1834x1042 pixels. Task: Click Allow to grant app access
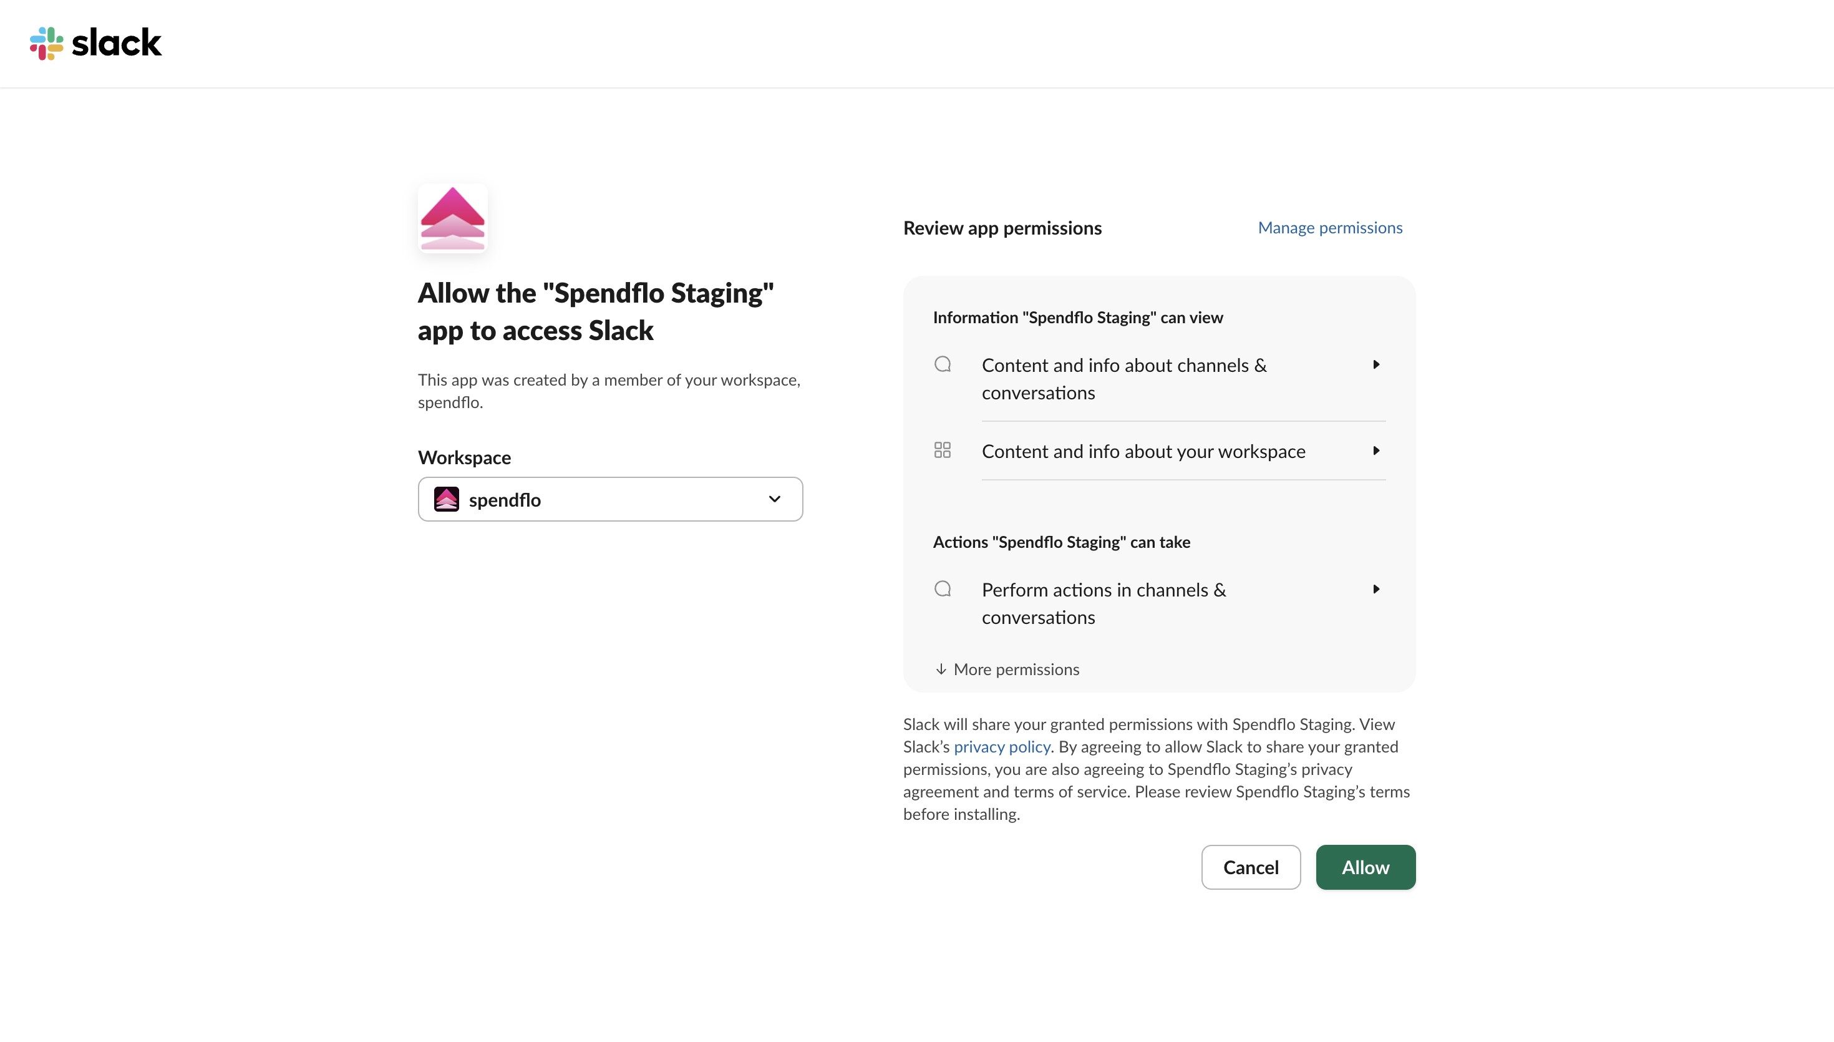pos(1365,867)
